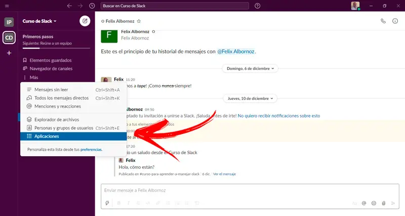Send the message with the arrow icon
The height and width of the screenshot is (216, 405).
(393, 203)
